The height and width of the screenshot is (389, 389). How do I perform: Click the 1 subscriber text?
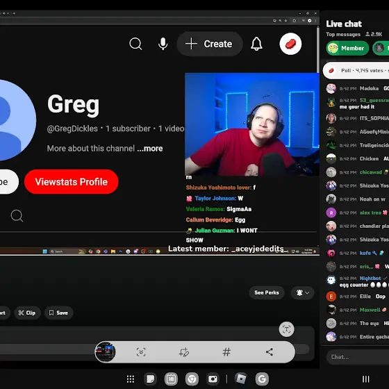(128, 129)
